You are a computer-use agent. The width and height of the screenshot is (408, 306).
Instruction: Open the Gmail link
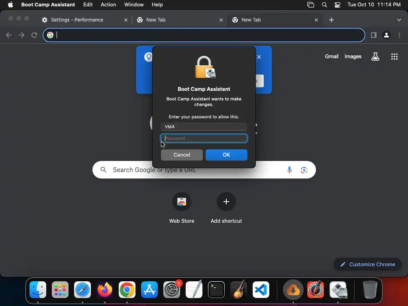[x=331, y=57]
